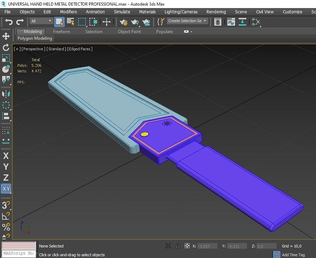
Task: Toggle Window/Crossing selection mode
Action: tap(93, 22)
